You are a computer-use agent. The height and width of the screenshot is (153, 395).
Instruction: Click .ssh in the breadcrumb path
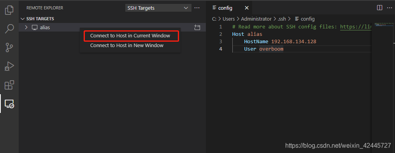(282, 19)
